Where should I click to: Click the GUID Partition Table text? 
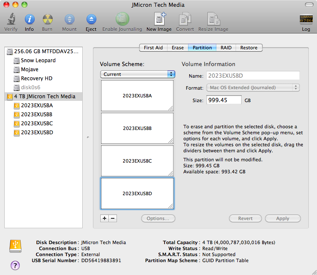pos(225,260)
